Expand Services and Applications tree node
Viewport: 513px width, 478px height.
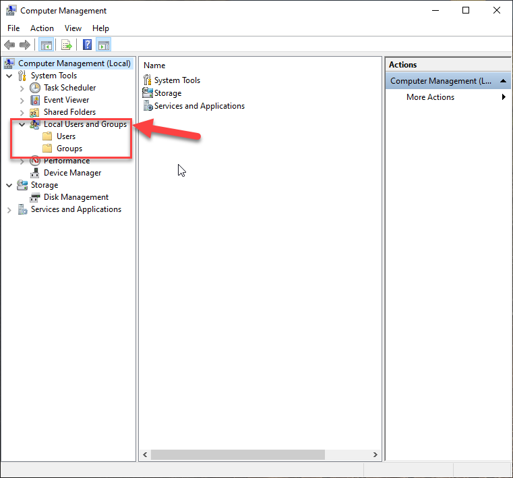(9, 210)
